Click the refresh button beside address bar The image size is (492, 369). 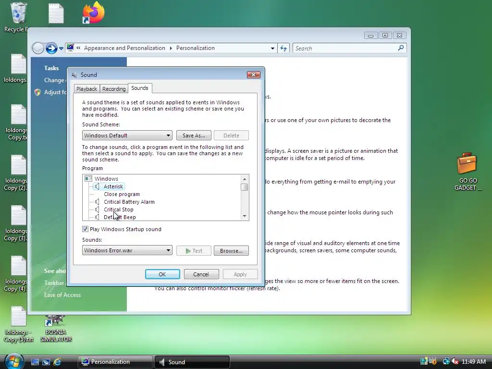point(283,49)
